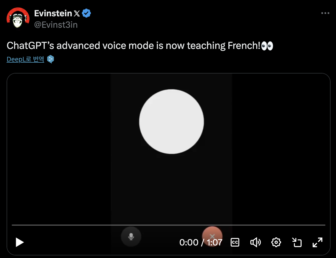Click the X affiliation badge beside Evinstein
336x258 pixels.
tap(77, 13)
